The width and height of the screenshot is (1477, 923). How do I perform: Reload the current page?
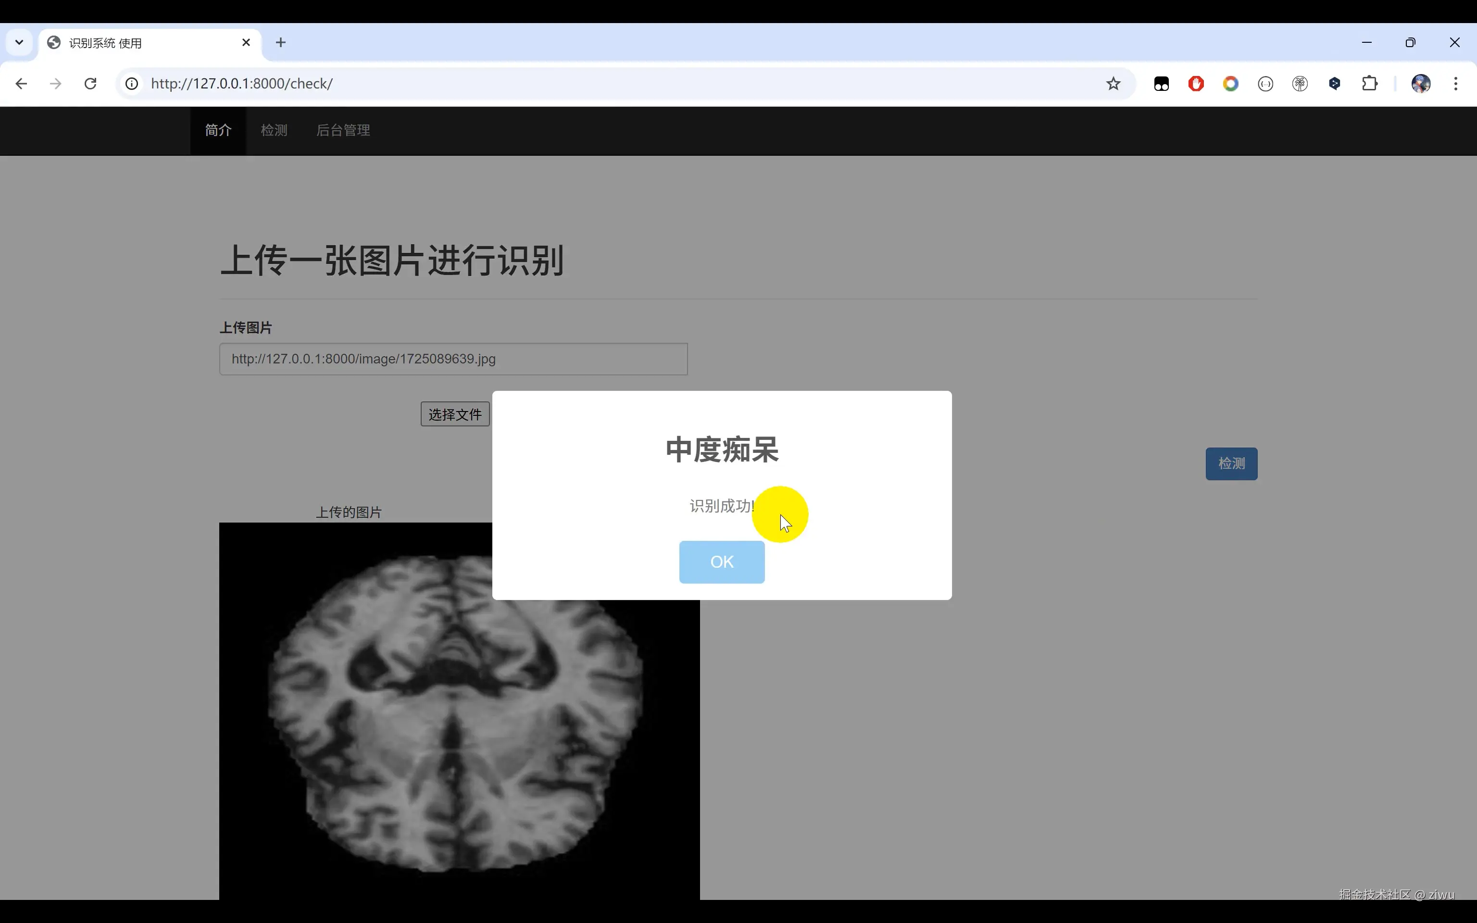90,84
